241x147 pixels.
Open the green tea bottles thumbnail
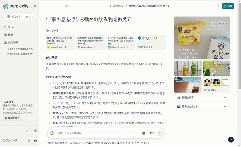pyautogui.click(x=188, y=68)
